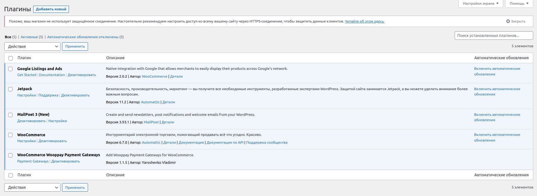Click the MailPoet 3 (New) plugin title
The width and height of the screenshot is (537, 196).
point(33,115)
